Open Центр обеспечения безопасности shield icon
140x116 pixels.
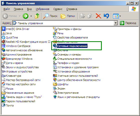click(55, 80)
